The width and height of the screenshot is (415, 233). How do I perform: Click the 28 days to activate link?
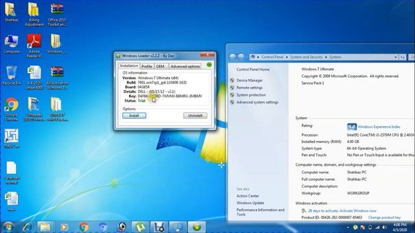(342, 211)
